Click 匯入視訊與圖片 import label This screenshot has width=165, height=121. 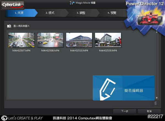pyautogui.click(x=21, y=26)
